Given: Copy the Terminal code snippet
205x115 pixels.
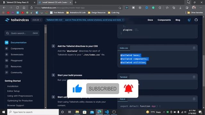Looking at the screenshot, I should pos(194,77).
